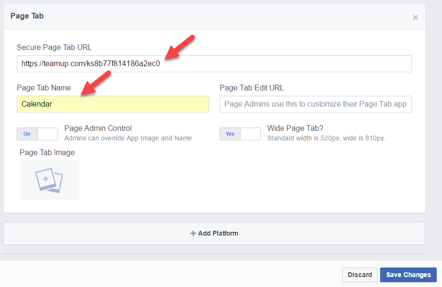Discard the changes
Viewport: 442px width, 287px height.
(360, 275)
